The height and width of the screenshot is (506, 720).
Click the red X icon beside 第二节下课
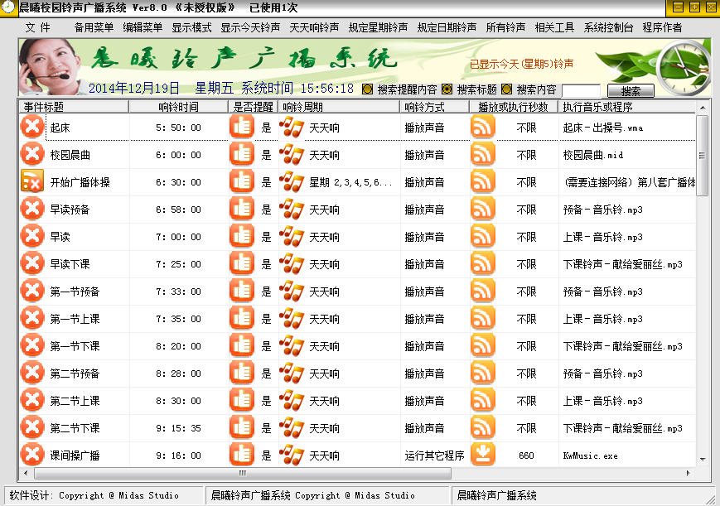(32, 427)
